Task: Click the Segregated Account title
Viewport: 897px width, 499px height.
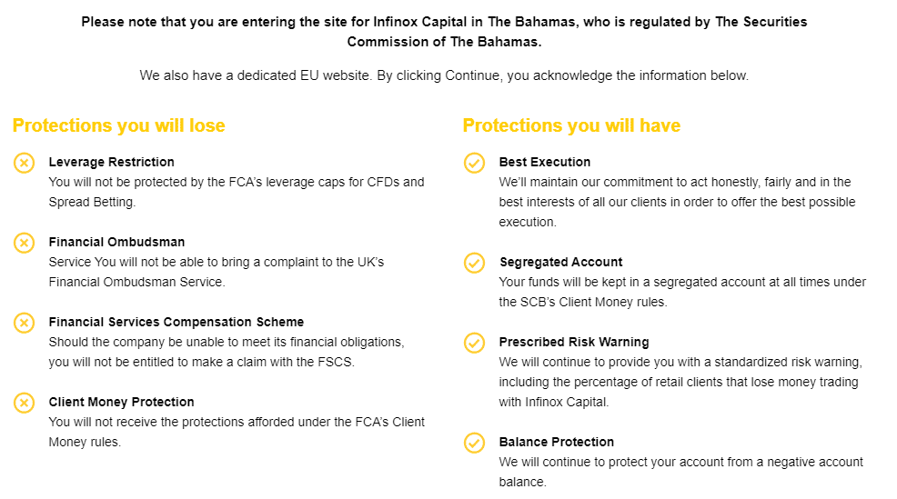Action: [x=561, y=263]
